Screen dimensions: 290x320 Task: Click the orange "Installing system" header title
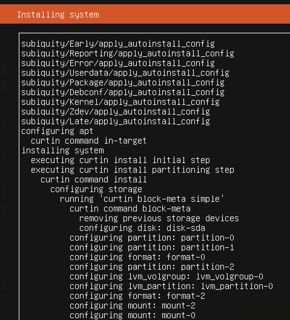[58, 15]
